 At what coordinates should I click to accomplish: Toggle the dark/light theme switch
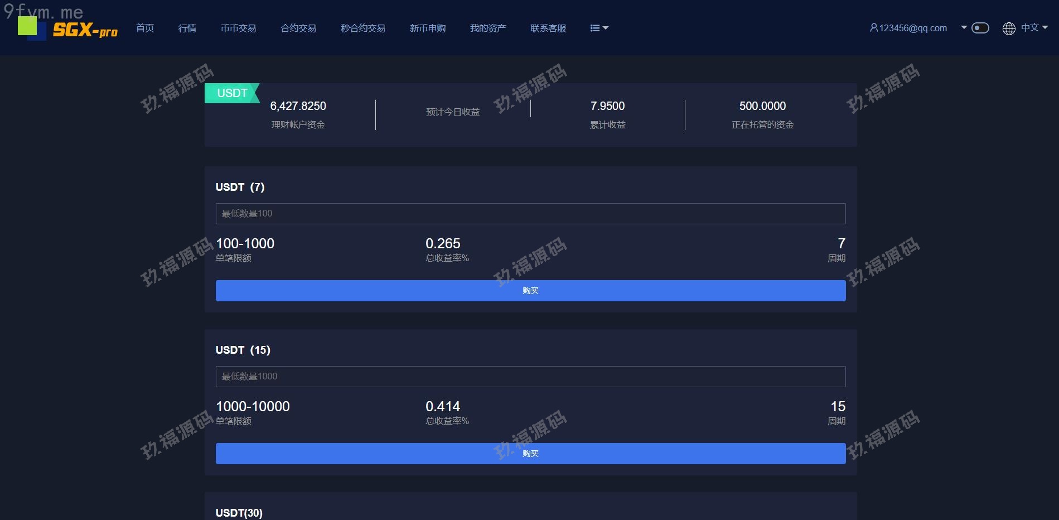[x=980, y=28]
